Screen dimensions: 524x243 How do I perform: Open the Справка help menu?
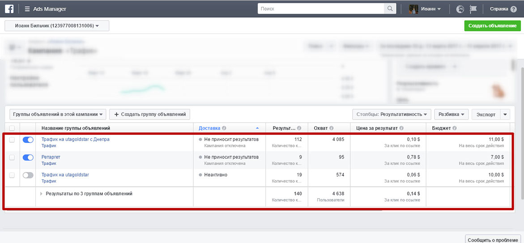click(502, 9)
